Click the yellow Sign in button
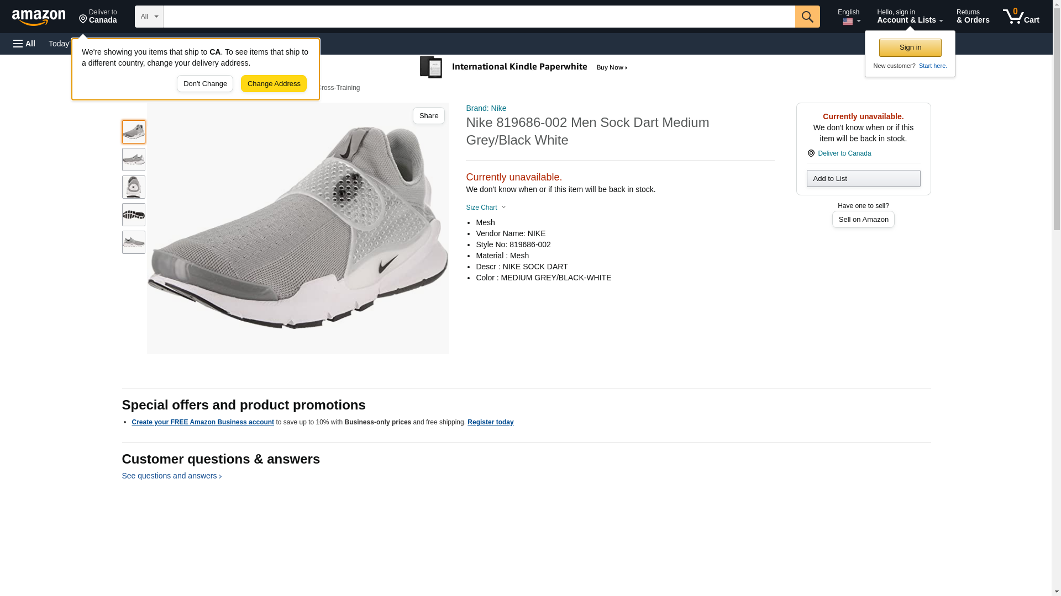1061x596 pixels. (910, 47)
